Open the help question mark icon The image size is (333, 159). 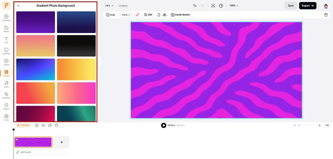click(x=221, y=6)
